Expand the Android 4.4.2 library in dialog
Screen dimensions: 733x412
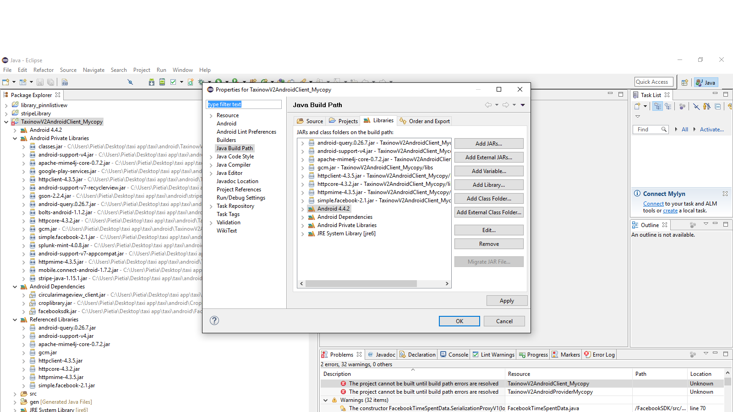tap(302, 209)
